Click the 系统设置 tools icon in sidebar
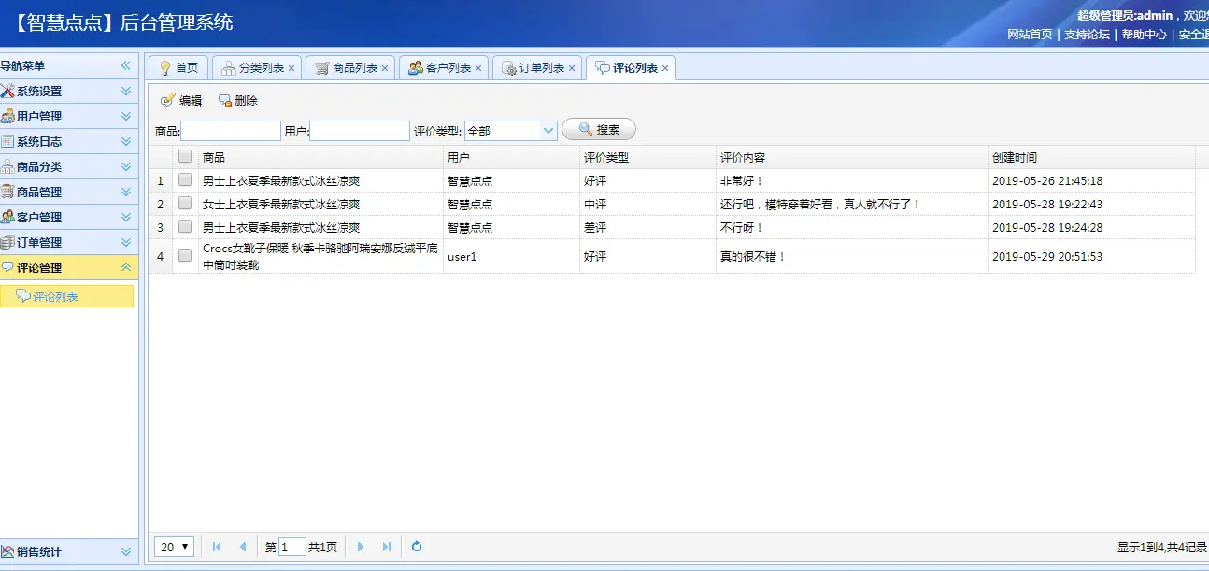The image size is (1209, 571). point(7,91)
